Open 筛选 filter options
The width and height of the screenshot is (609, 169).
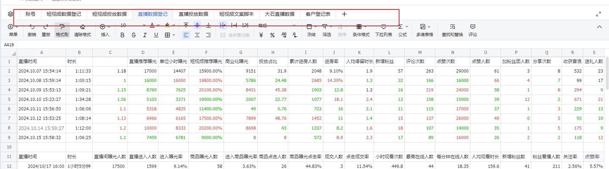[326, 30]
